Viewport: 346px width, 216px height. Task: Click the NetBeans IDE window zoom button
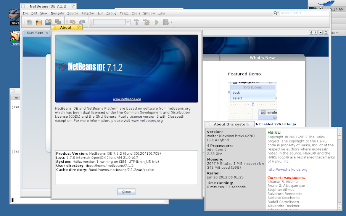point(73,6)
